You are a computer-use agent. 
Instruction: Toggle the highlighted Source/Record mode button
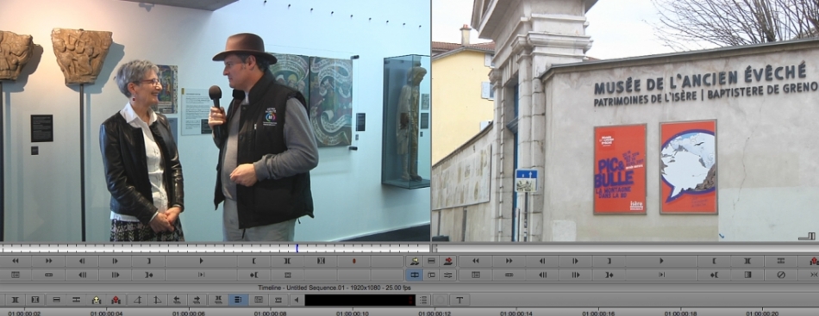tap(414, 275)
